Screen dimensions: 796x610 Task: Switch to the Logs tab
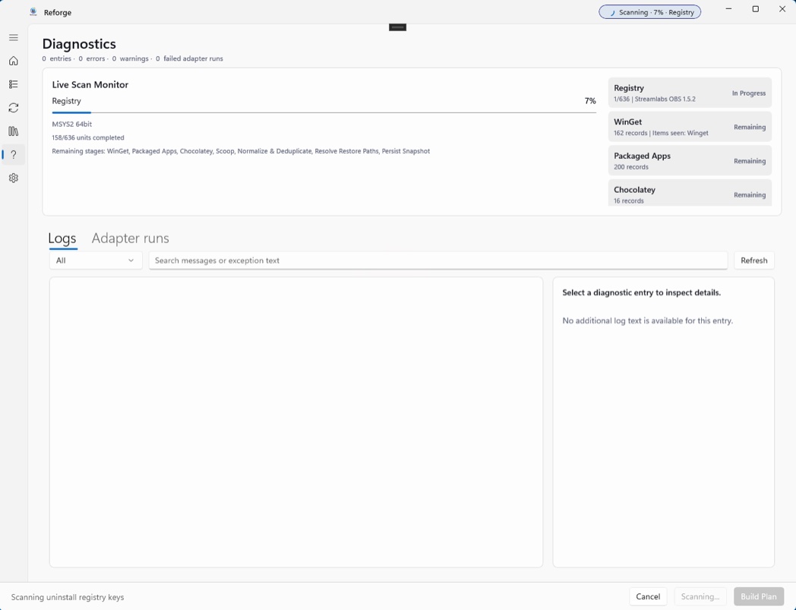click(62, 239)
